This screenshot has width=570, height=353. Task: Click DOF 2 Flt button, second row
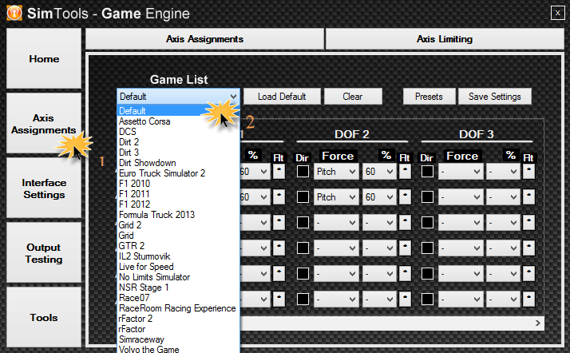(405, 197)
